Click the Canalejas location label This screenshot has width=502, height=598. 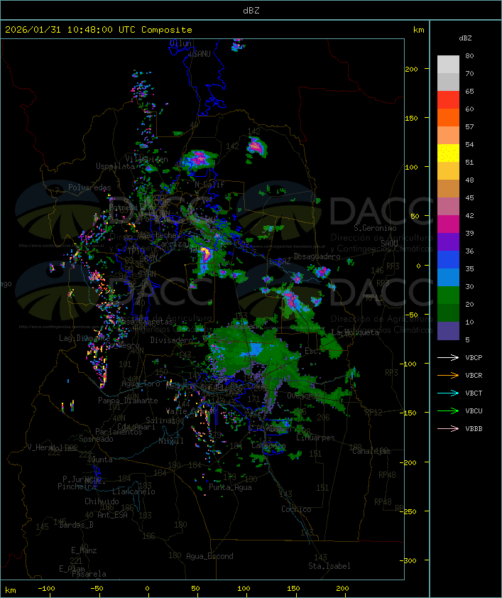(372, 451)
